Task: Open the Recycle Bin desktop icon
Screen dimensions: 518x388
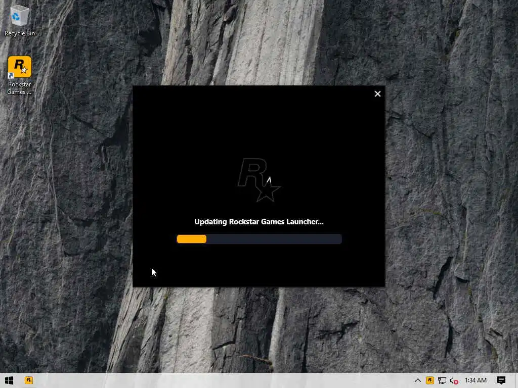Action: [x=19, y=20]
